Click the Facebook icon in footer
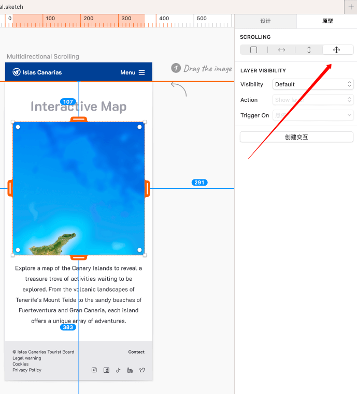The width and height of the screenshot is (357, 394). (x=106, y=370)
